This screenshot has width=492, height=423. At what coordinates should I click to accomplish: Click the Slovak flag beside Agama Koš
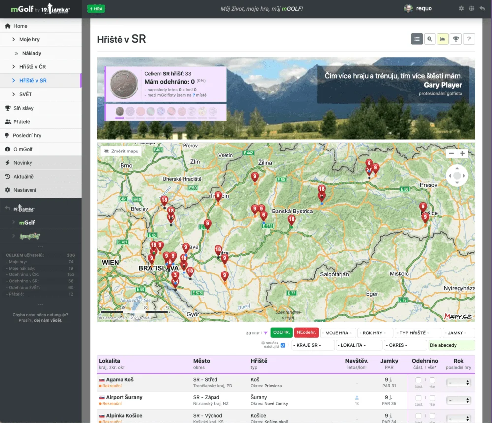(x=102, y=380)
